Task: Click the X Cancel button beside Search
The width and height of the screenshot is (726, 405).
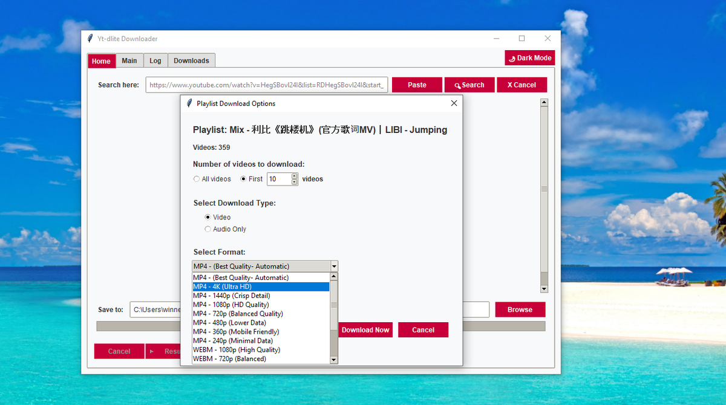Action: (x=522, y=85)
